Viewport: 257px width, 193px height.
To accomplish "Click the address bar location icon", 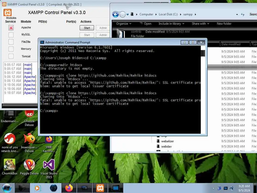I will (x=132, y=14).
